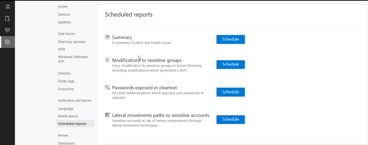Open Notifications settings

pyautogui.click(x=68, y=116)
